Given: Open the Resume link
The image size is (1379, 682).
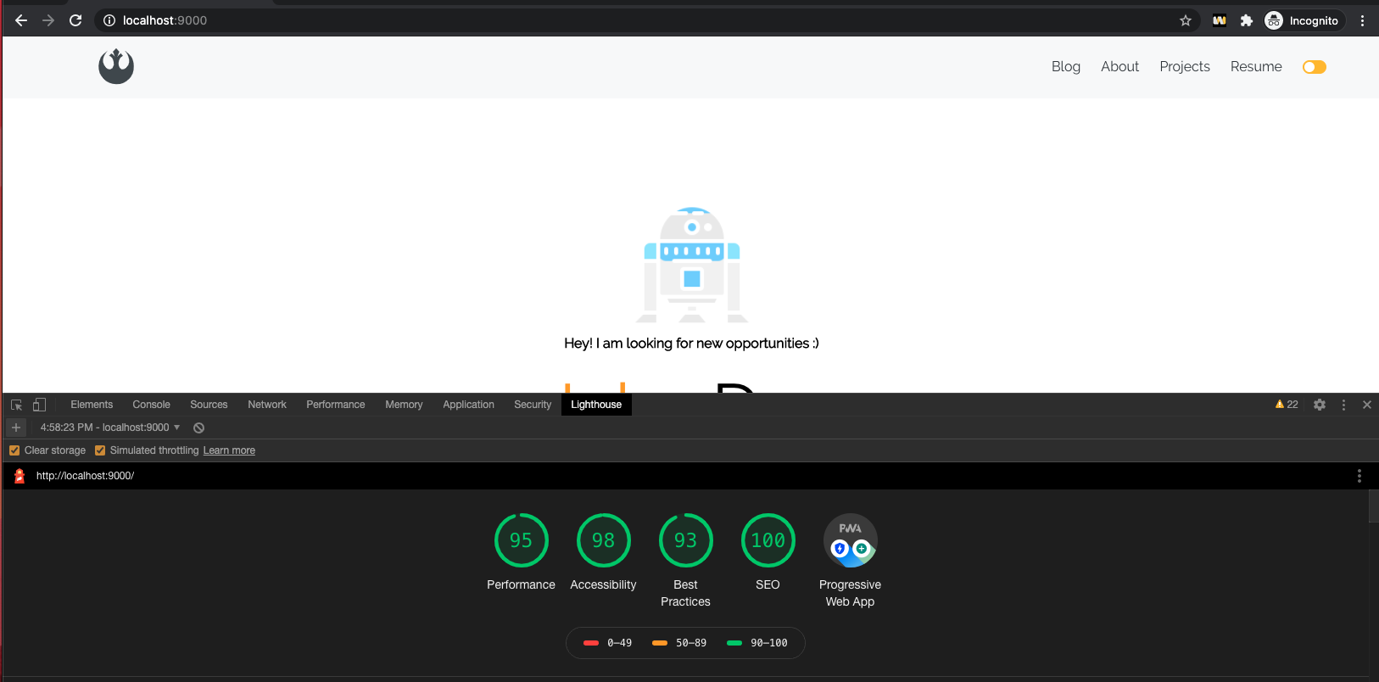Looking at the screenshot, I should pyautogui.click(x=1256, y=67).
